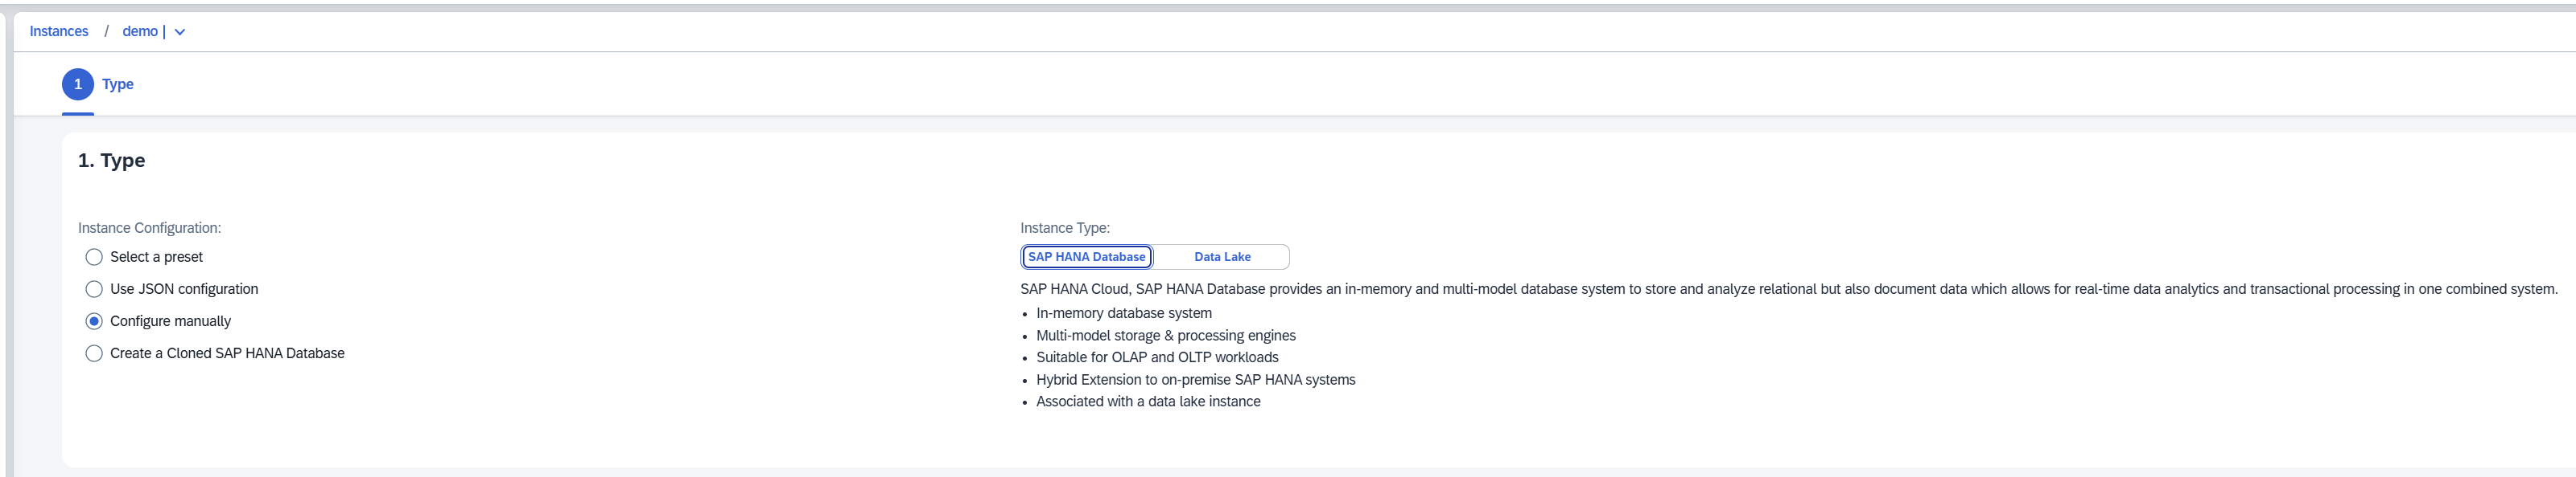Click the '1. Type' section heading

pyautogui.click(x=112, y=161)
